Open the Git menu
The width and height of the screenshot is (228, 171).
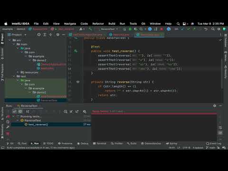(143, 24)
